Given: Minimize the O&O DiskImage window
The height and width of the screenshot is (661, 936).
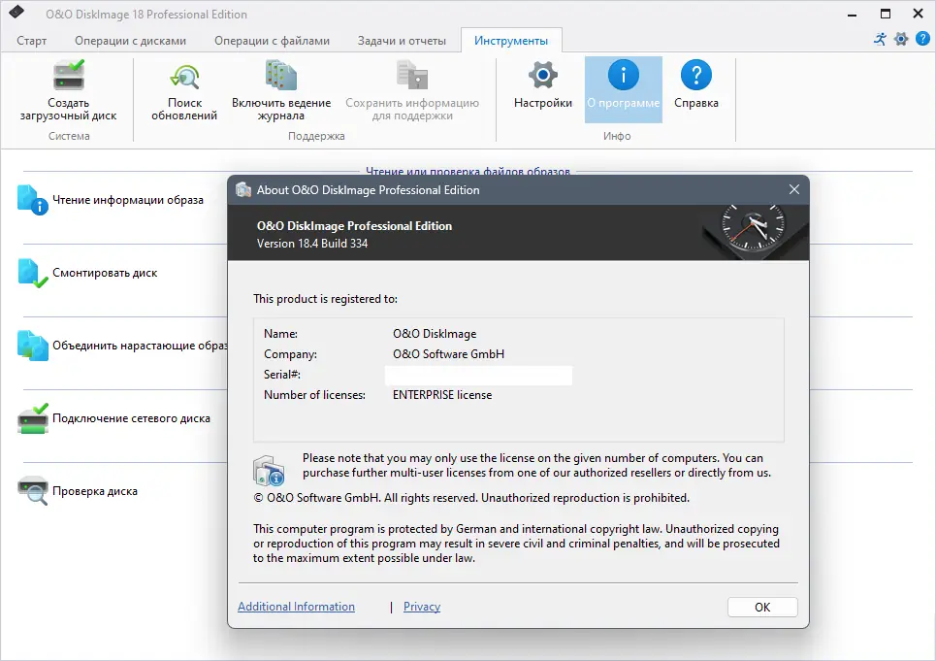Looking at the screenshot, I should 853,14.
